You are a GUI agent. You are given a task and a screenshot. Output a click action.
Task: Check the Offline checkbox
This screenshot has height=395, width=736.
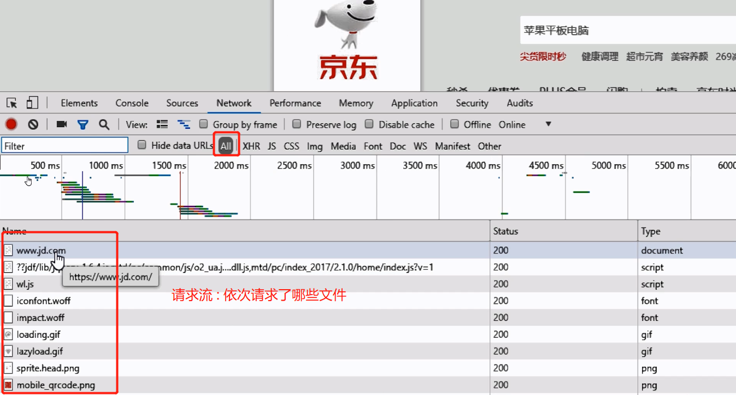(455, 124)
